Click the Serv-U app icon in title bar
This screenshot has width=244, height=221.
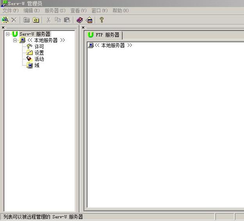[4, 4]
